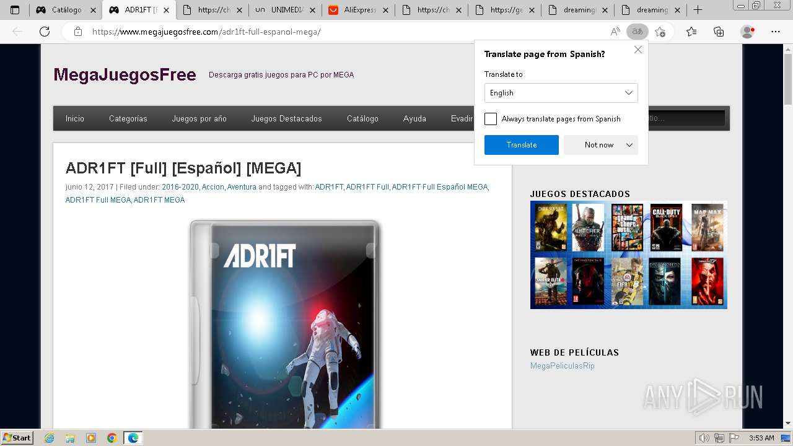Open the tab actions menu icon
Screen dimensions: 793x446
click(15, 10)
